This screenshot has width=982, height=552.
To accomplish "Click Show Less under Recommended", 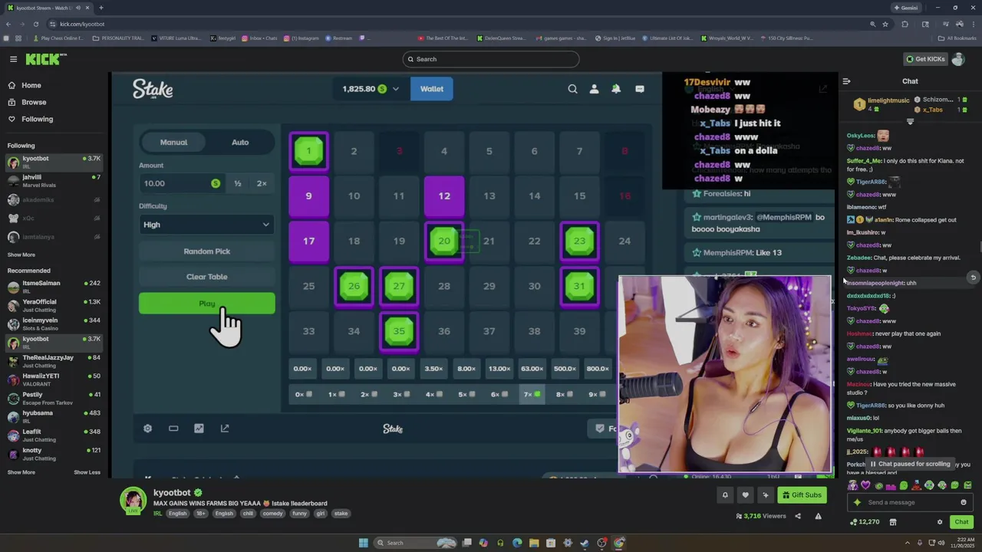I will point(87,472).
